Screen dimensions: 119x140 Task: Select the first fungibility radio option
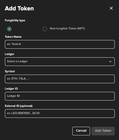coord(9,29)
